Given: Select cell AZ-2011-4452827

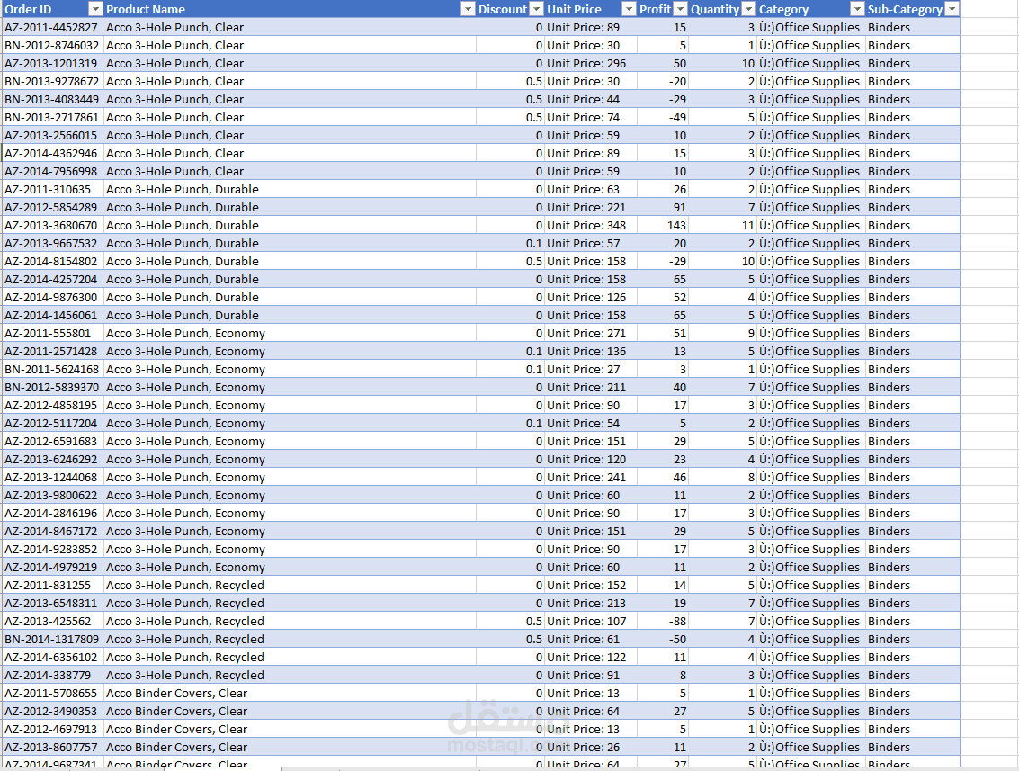Looking at the screenshot, I should point(53,27).
